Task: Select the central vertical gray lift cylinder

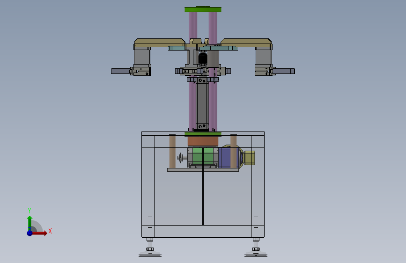Action: click(x=202, y=103)
